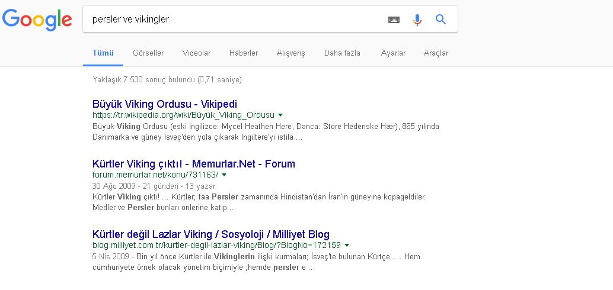Open the on-screen keyboard icon
Viewport: 613px width, 290px height.
[394, 20]
